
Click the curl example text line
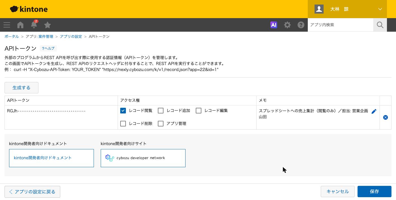[112, 69]
